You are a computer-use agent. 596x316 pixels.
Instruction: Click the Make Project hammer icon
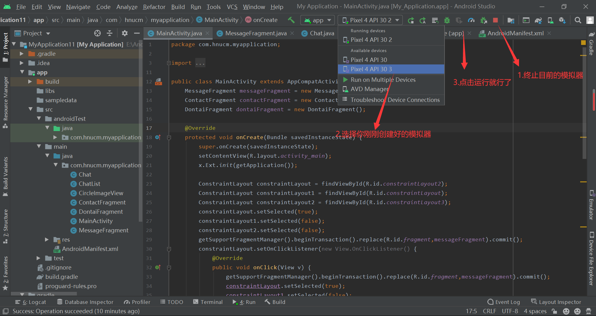click(291, 20)
